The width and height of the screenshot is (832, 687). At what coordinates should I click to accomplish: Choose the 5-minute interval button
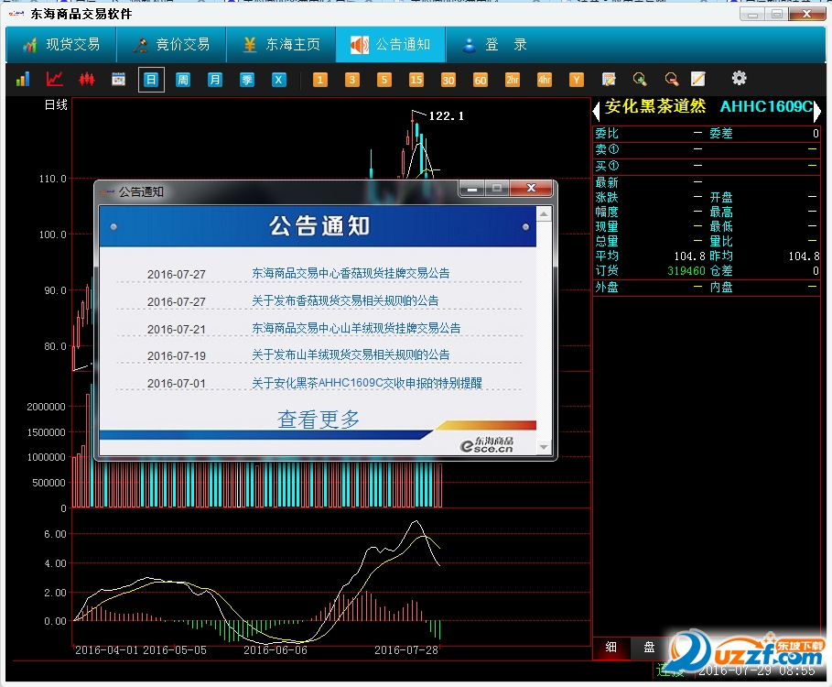pos(384,80)
